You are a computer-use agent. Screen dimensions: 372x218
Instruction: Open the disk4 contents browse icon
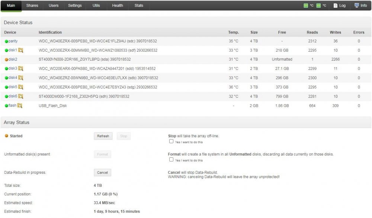[20, 78]
